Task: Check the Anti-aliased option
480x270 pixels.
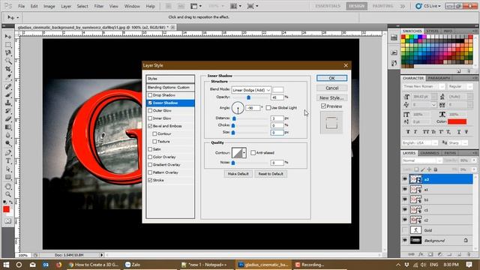Action: 253,153
